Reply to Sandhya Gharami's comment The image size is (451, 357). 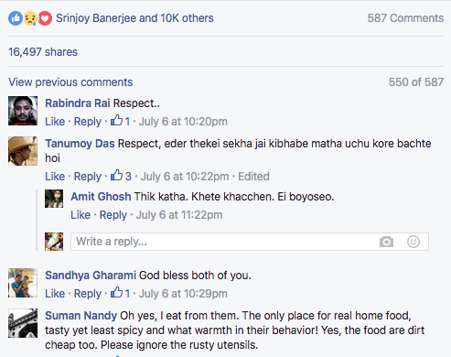[88, 294]
